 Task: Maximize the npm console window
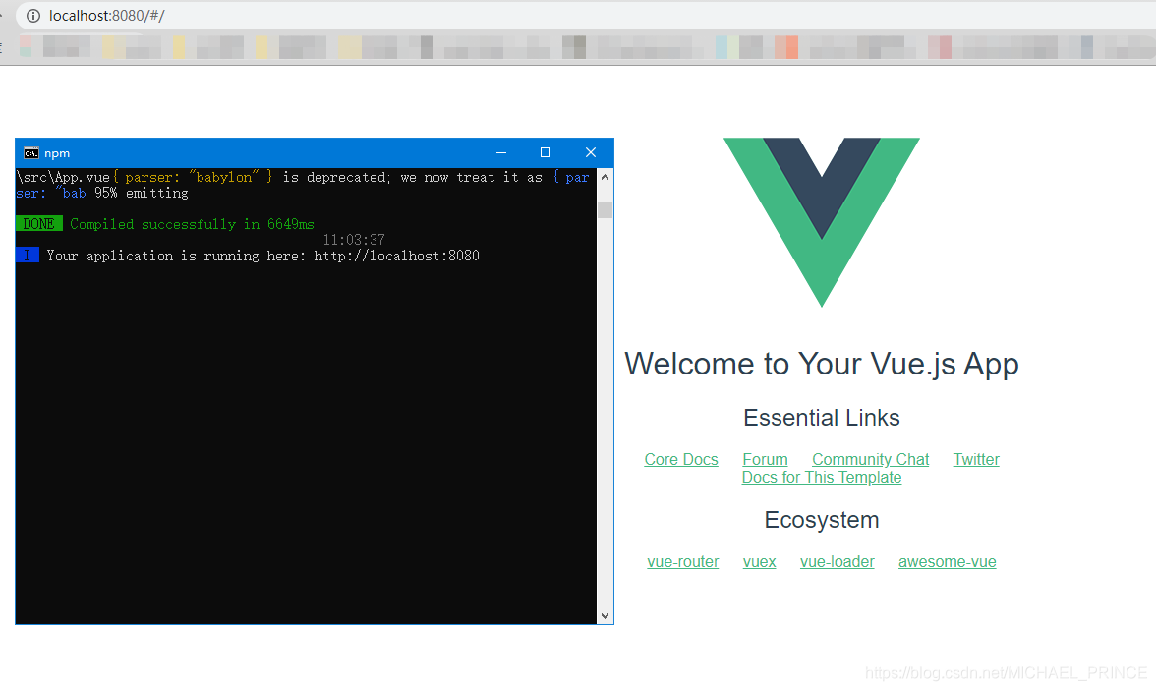coord(546,152)
